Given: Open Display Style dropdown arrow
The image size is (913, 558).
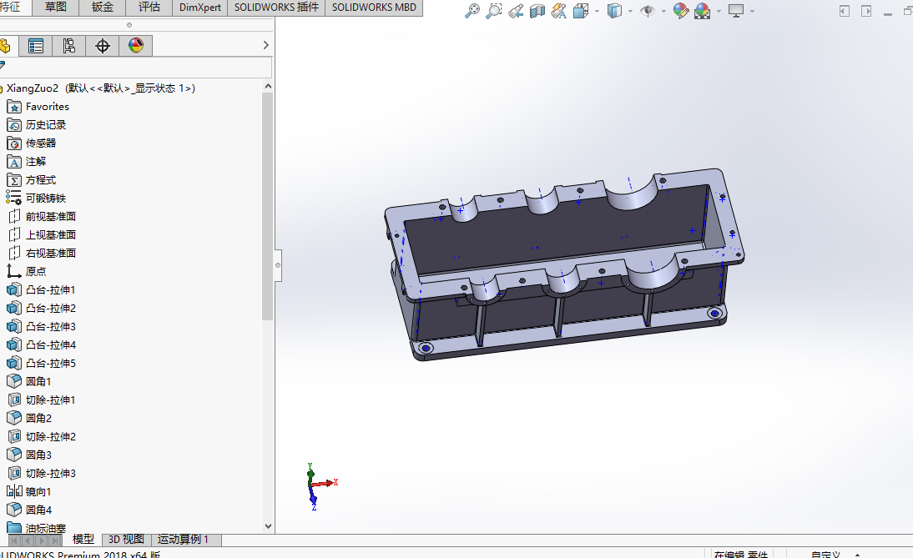Looking at the screenshot, I should [x=630, y=11].
